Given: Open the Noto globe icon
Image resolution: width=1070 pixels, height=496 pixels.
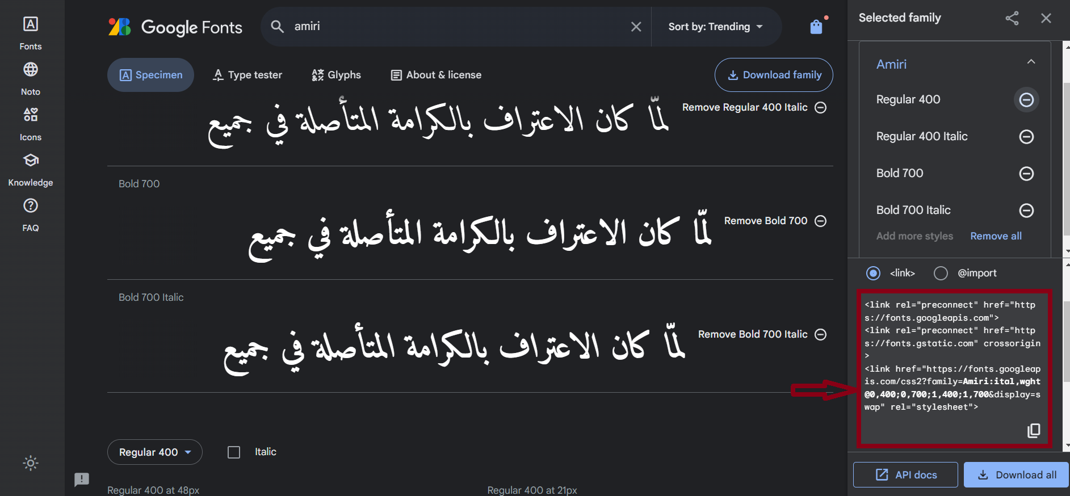Looking at the screenshot, I should 31,69.
